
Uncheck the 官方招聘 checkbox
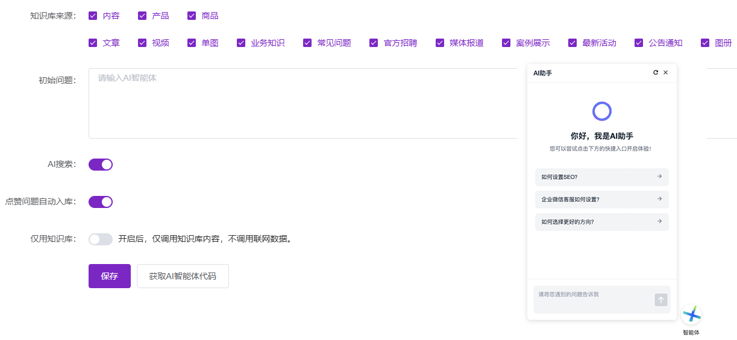[x=374, y=43]
